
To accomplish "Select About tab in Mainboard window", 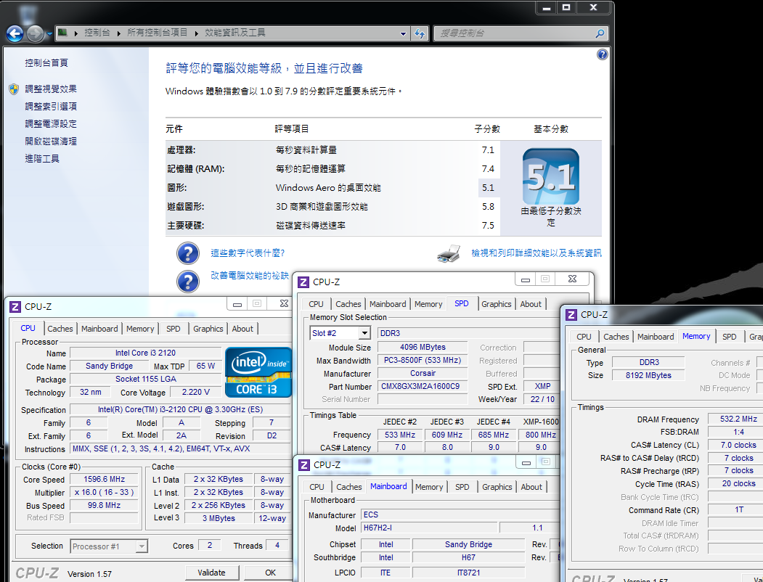I will (x=531, y=487).
